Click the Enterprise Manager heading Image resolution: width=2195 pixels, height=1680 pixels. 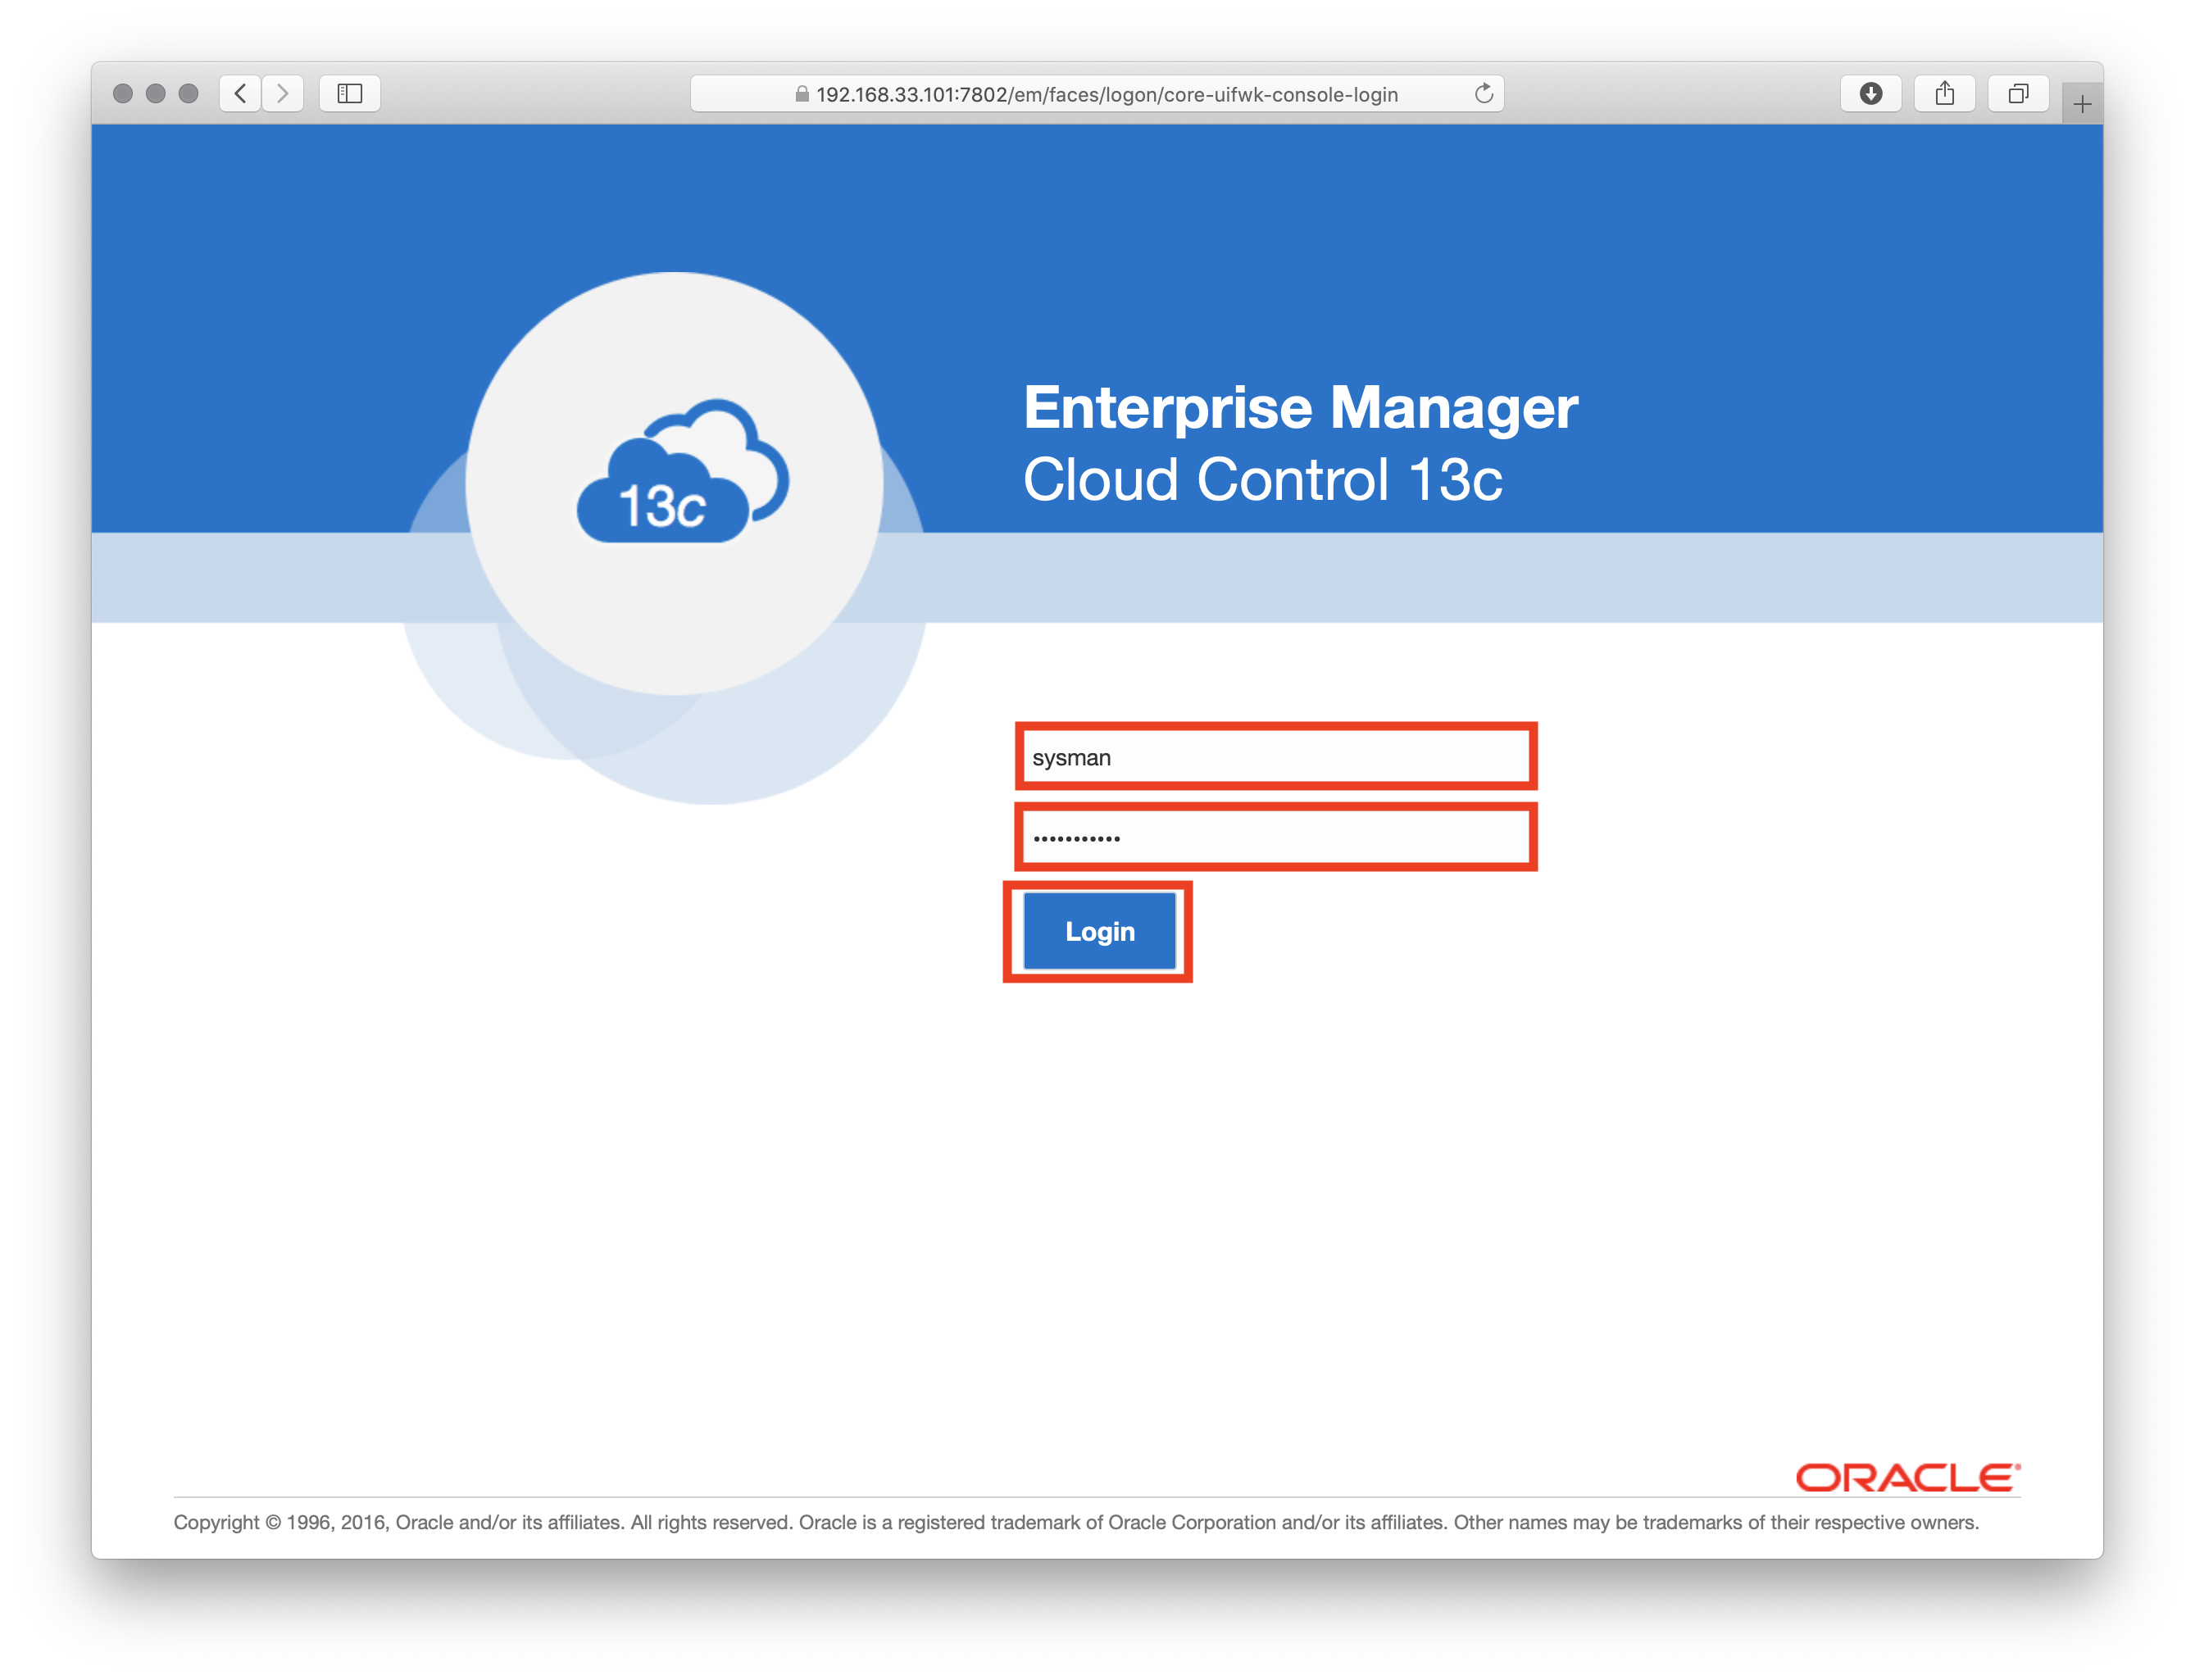pos(1300,408)
